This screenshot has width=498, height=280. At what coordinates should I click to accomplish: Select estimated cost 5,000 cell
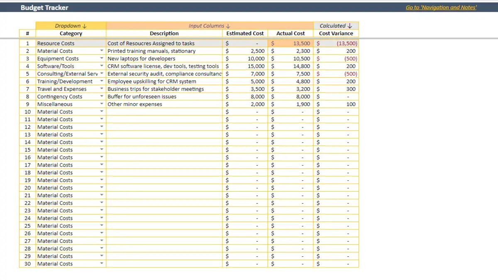245,81
